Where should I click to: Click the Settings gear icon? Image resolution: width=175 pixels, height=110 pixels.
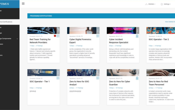tap(162, 4)
